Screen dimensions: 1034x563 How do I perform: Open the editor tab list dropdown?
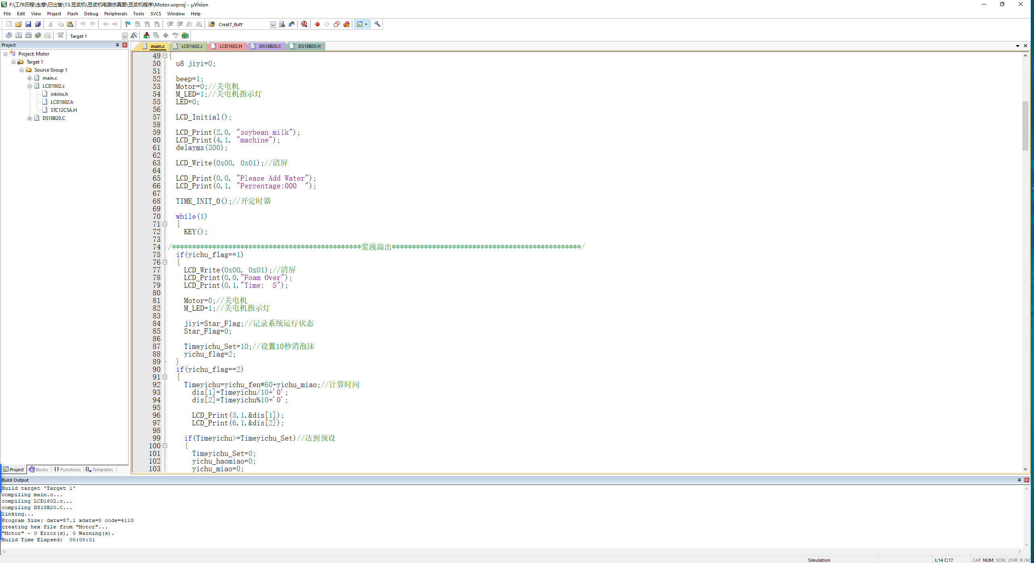click(1017, 46)
